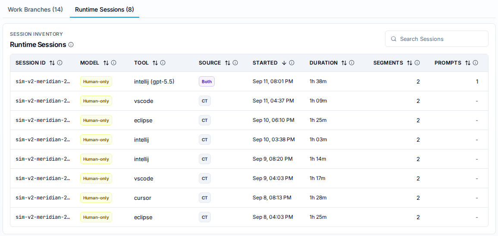Toggle Started column descending sort arrow
Viewport: 498px width, 236px height.
click(x=284, y=63)
